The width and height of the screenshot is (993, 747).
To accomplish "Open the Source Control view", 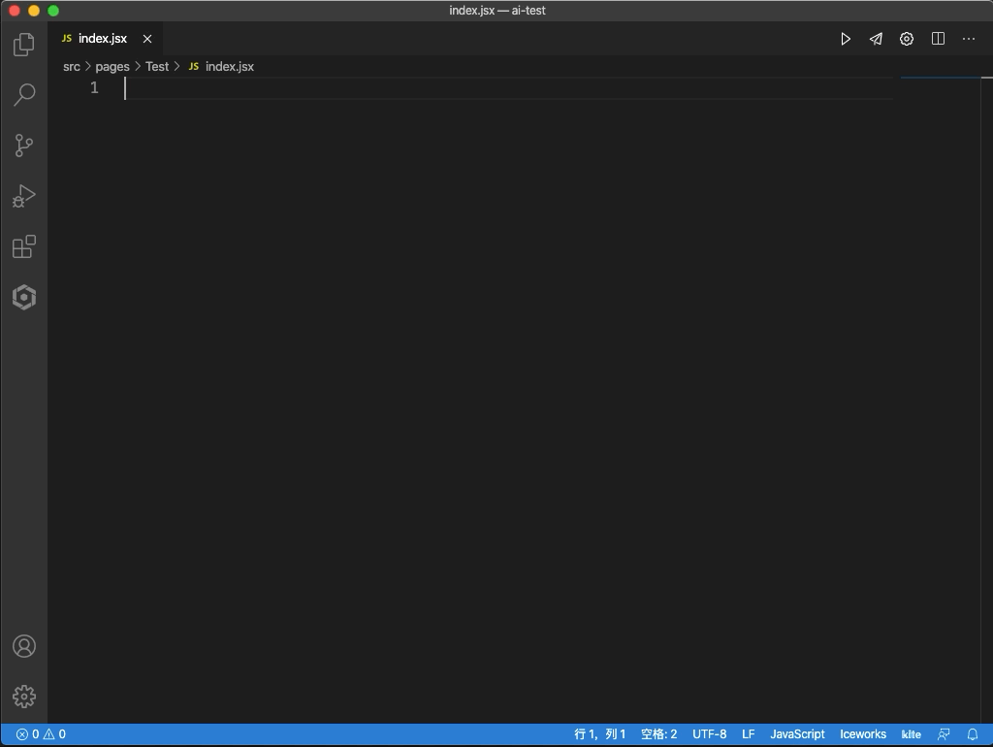I will click(x=24, y=146).
